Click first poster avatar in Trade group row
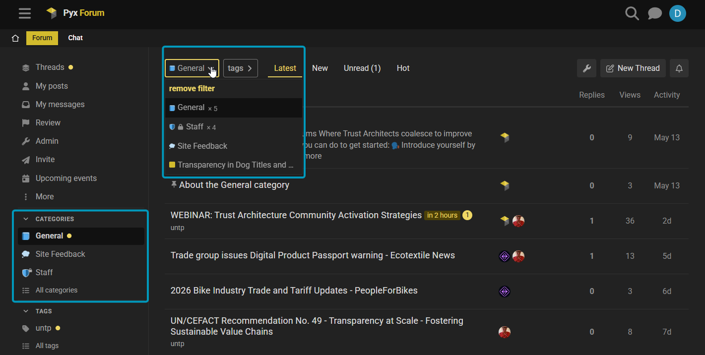Viewport: 705px width, 355px height. (x=505, y=256)
